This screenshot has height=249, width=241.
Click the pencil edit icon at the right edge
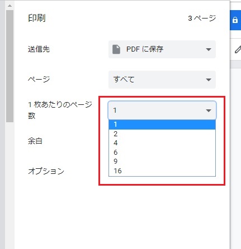[x=238, y=49]
